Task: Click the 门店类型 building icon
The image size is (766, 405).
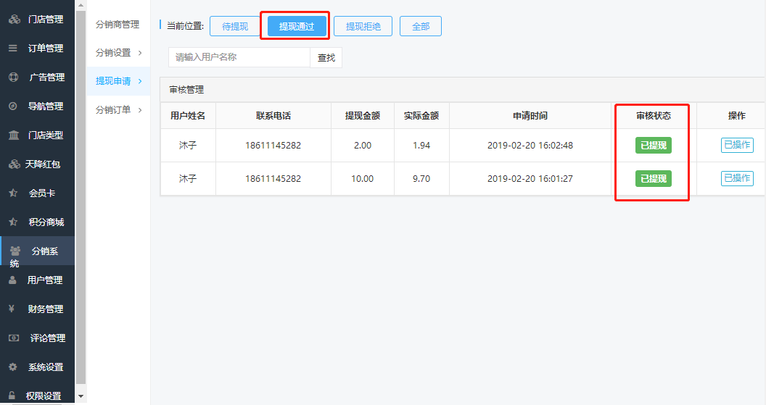Action: click(x=14, y=135)
